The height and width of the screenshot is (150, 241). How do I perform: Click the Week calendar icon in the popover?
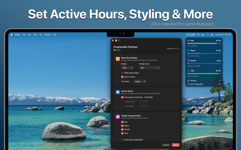coord(188,51)
